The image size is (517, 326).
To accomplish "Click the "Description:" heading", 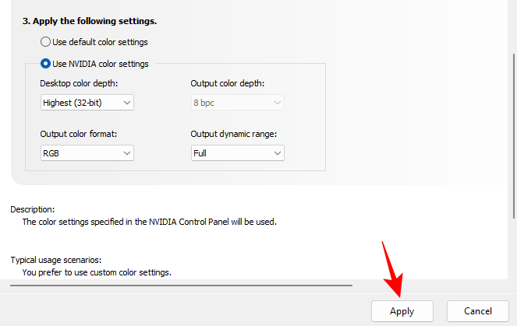I will (x=32, y=209).
